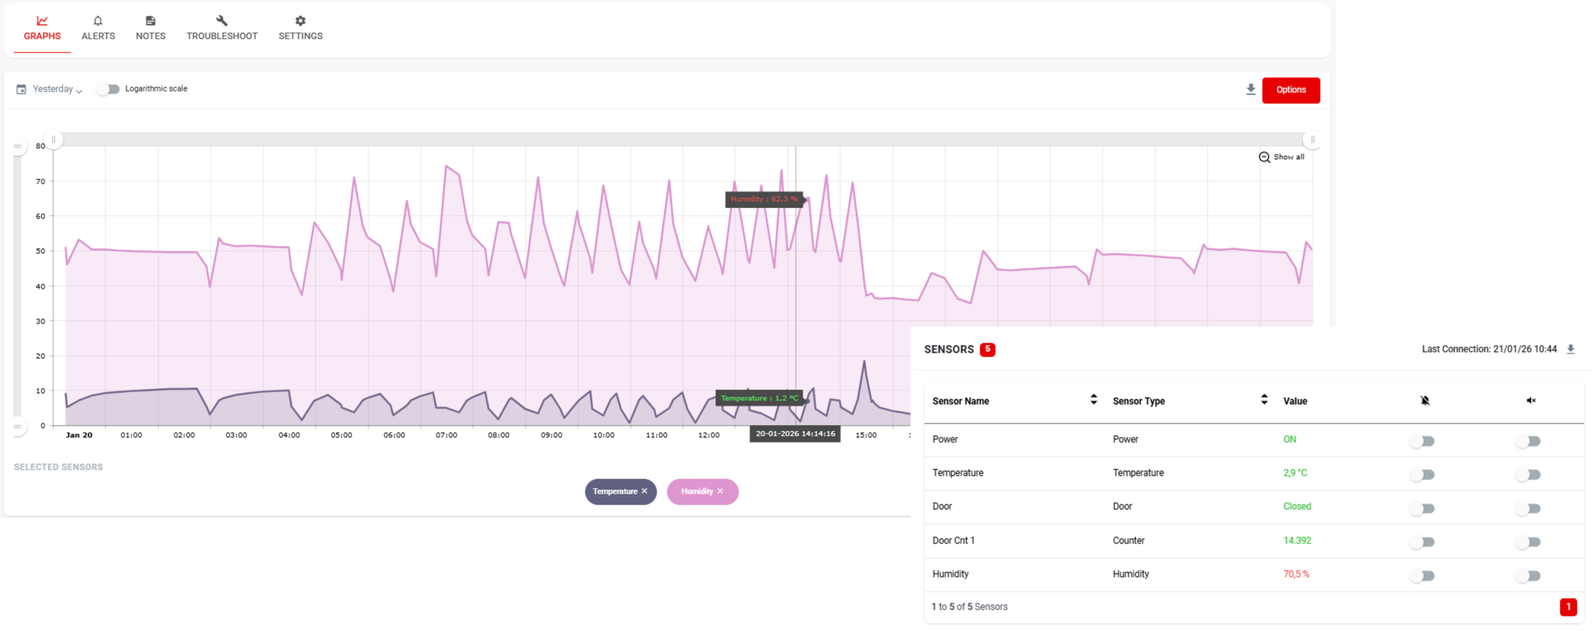
Task: Click the muted speaker column header icon
Action: (1530, 401)
